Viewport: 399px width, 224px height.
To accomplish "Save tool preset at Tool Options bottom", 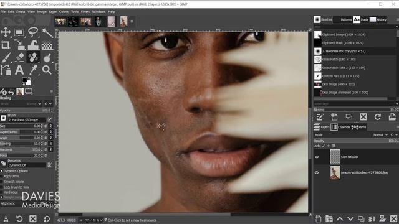I will pyautogui.click(x=6, y=218).
